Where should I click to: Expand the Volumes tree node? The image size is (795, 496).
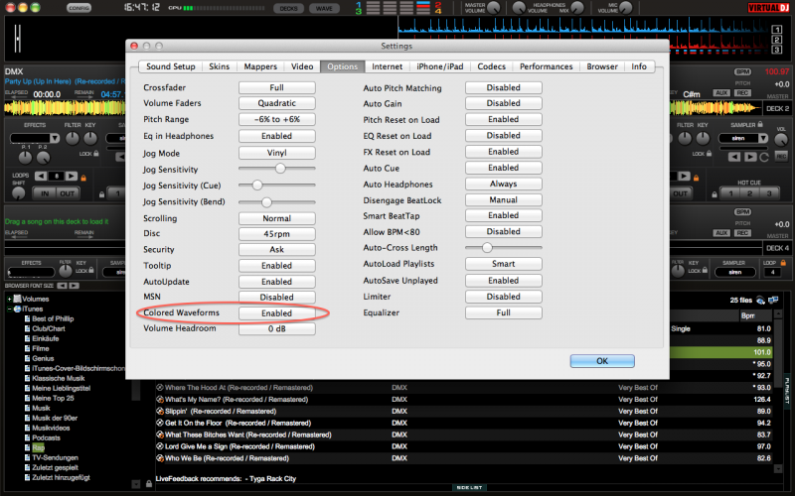coord(9,300)
